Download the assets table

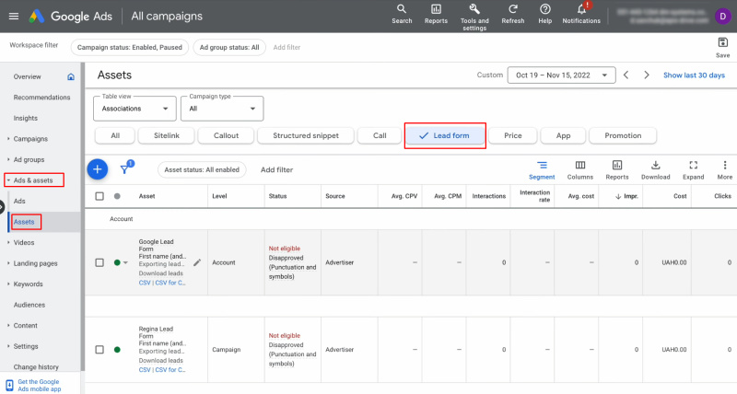pyautogui.click(x=655, y=170)
